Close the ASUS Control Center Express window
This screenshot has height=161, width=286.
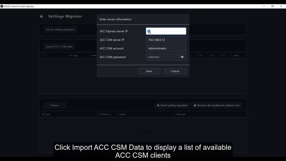tap(281, 6)
